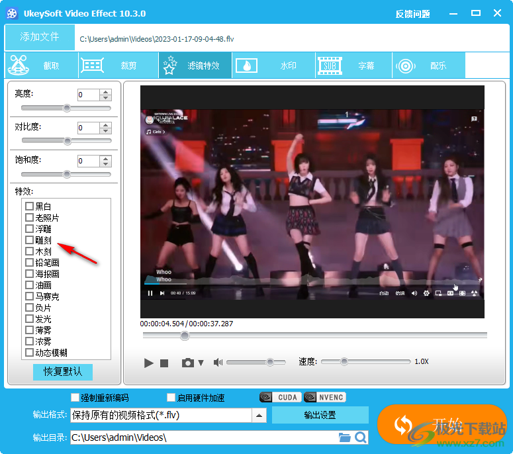The width and height of the screenshot is (513, 454).
Task: Enable the 黑白 black-and-white effect
Action: [29, 206]
